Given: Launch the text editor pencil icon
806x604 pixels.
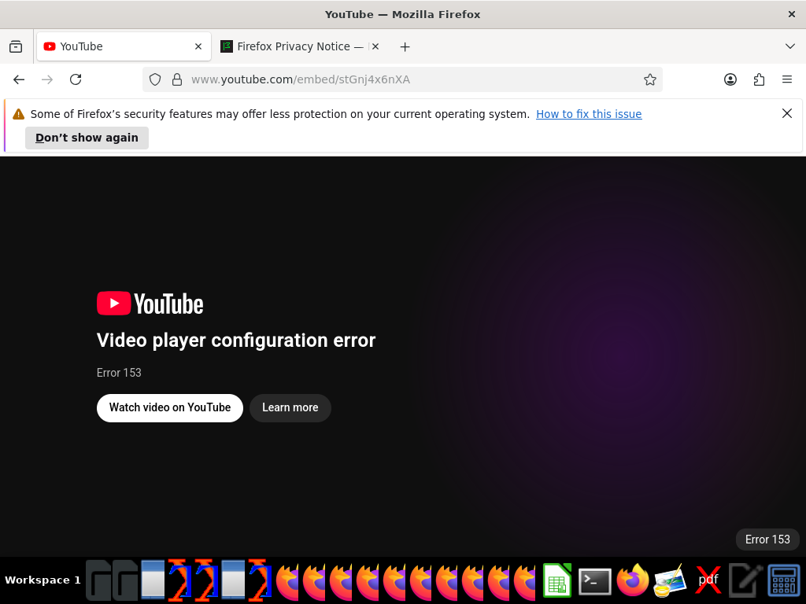Looking at the screenshot, I should [745, 581].
